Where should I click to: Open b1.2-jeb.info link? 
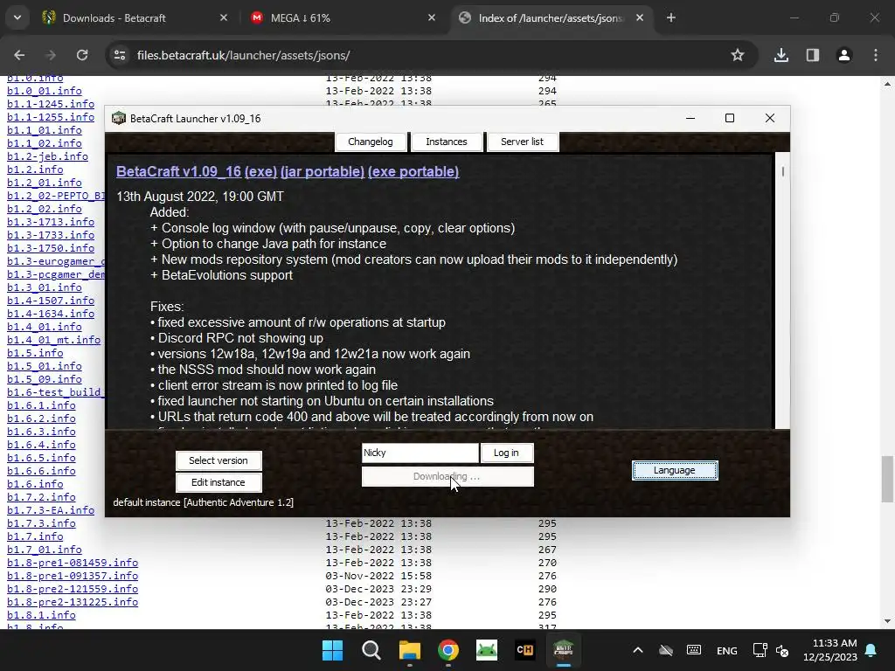point(47,156)
